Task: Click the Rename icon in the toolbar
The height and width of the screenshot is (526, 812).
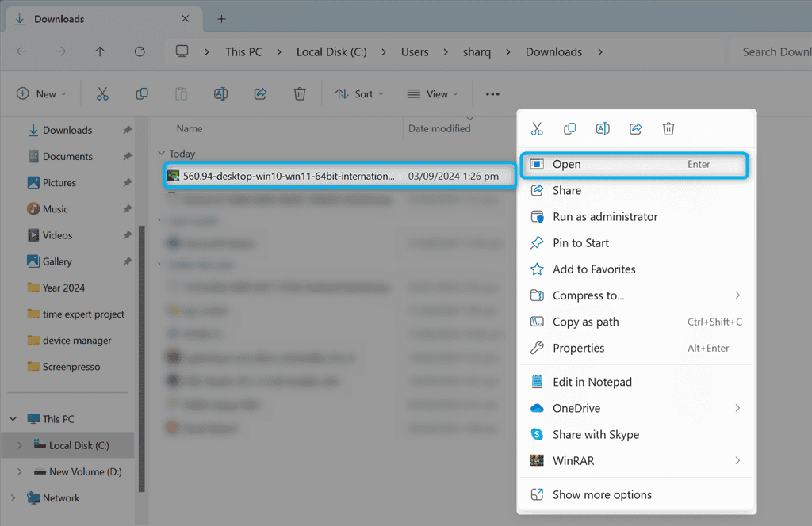Action: click(220, 93)
